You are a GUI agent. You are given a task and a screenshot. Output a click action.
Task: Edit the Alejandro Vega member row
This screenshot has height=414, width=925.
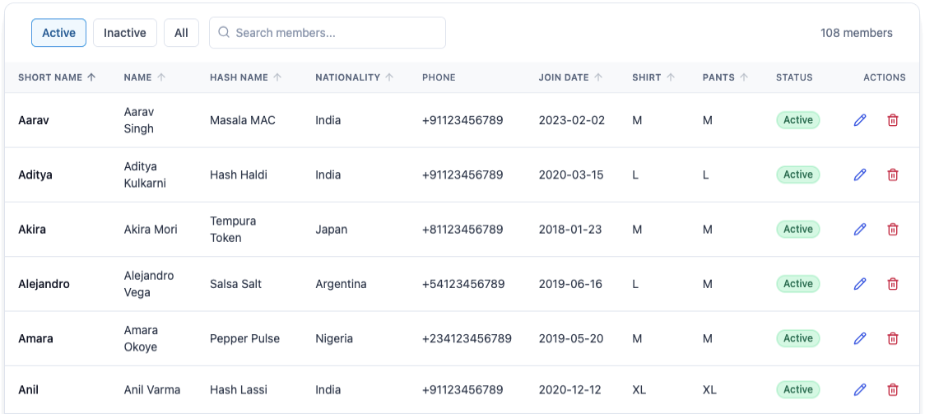click(x=860, y=284)
